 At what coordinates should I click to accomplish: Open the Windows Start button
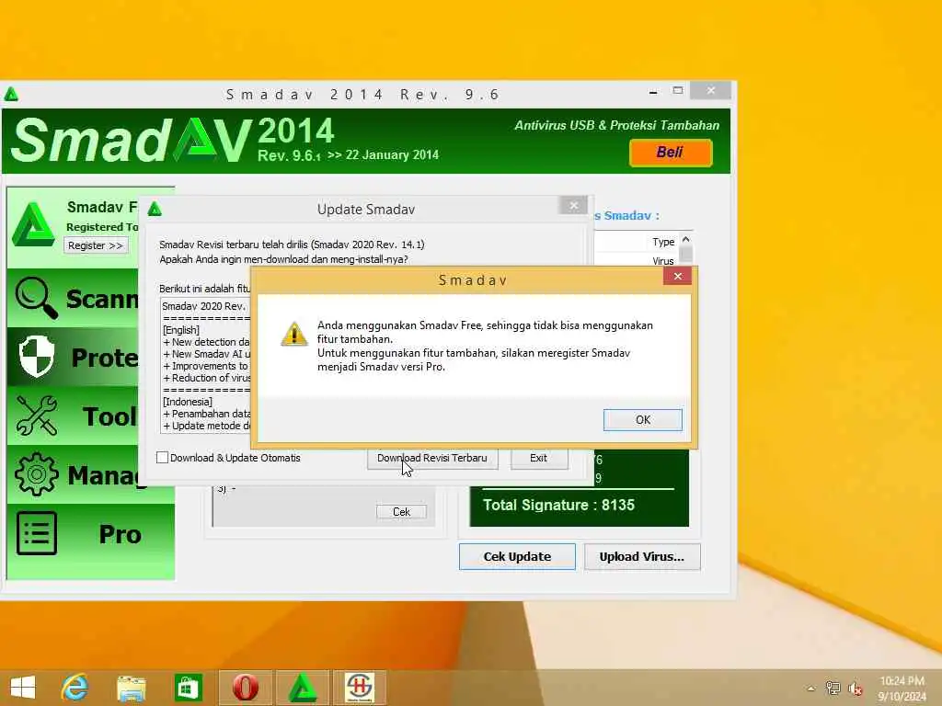point(23,688)
